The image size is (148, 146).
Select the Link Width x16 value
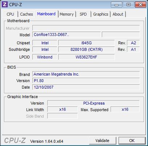click(62, 110)
